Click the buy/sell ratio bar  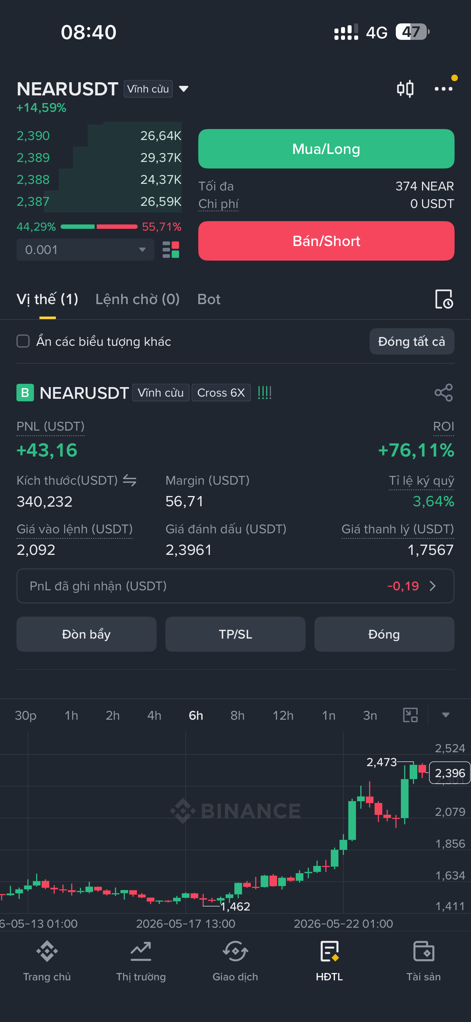click(x=99, y=227)
